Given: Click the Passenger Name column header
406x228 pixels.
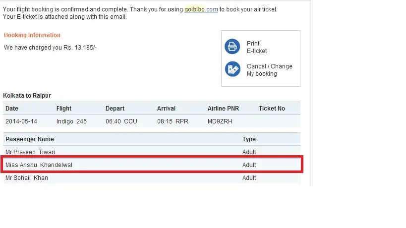Looking at the screenshot, I should 30,139.
